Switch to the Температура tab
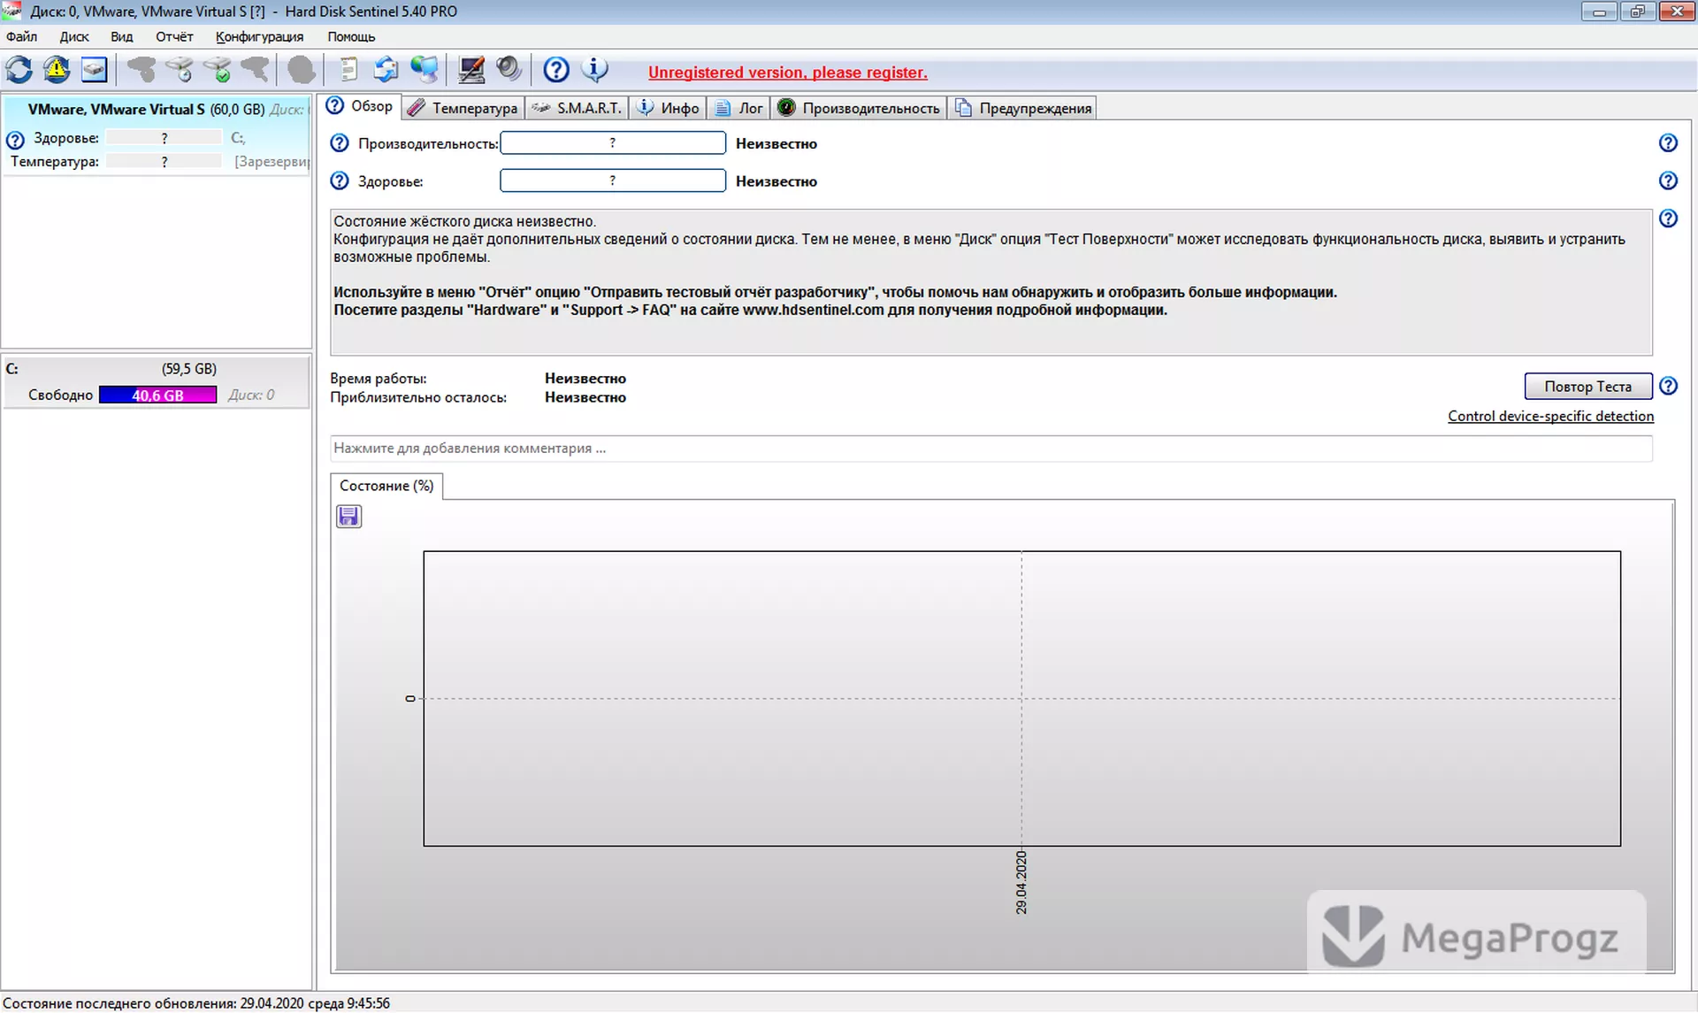This screenshot has height=1013, width=1698. point(463,108)
